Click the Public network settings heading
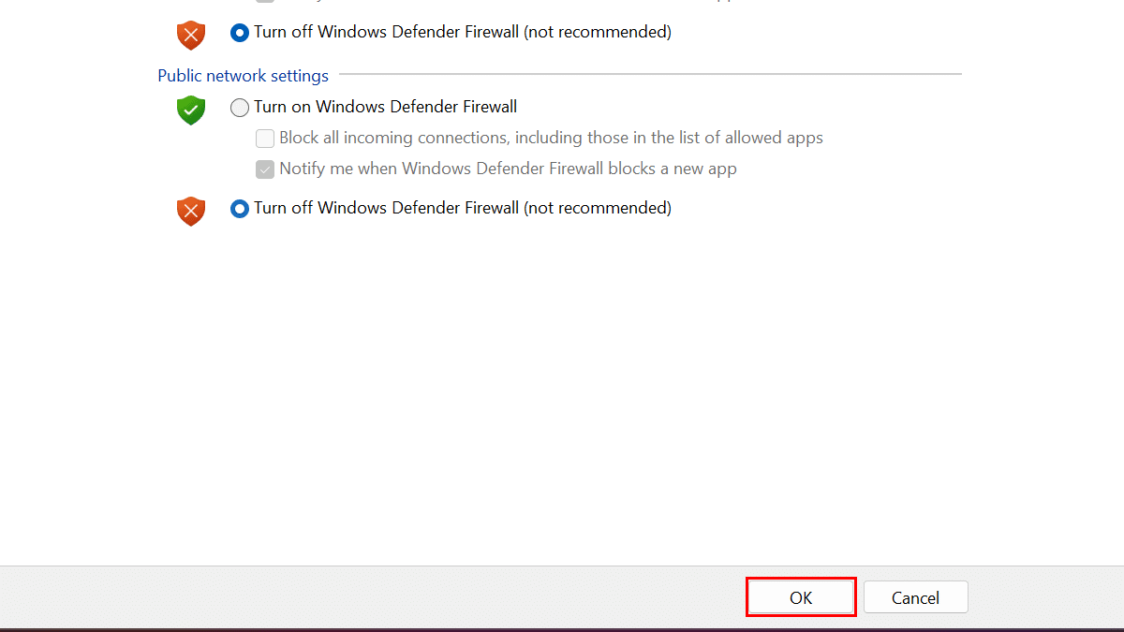This screenshot has width=1124, height=632. point(243,76)
